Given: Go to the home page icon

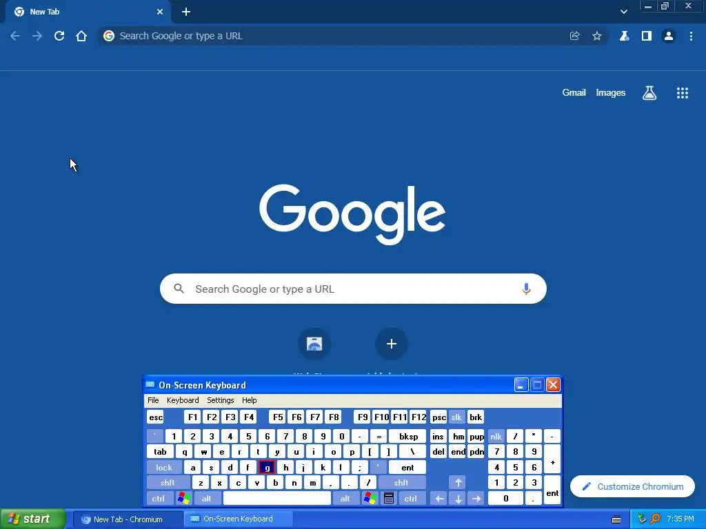Looking at the screenshot, I should (x=81, y=36).
